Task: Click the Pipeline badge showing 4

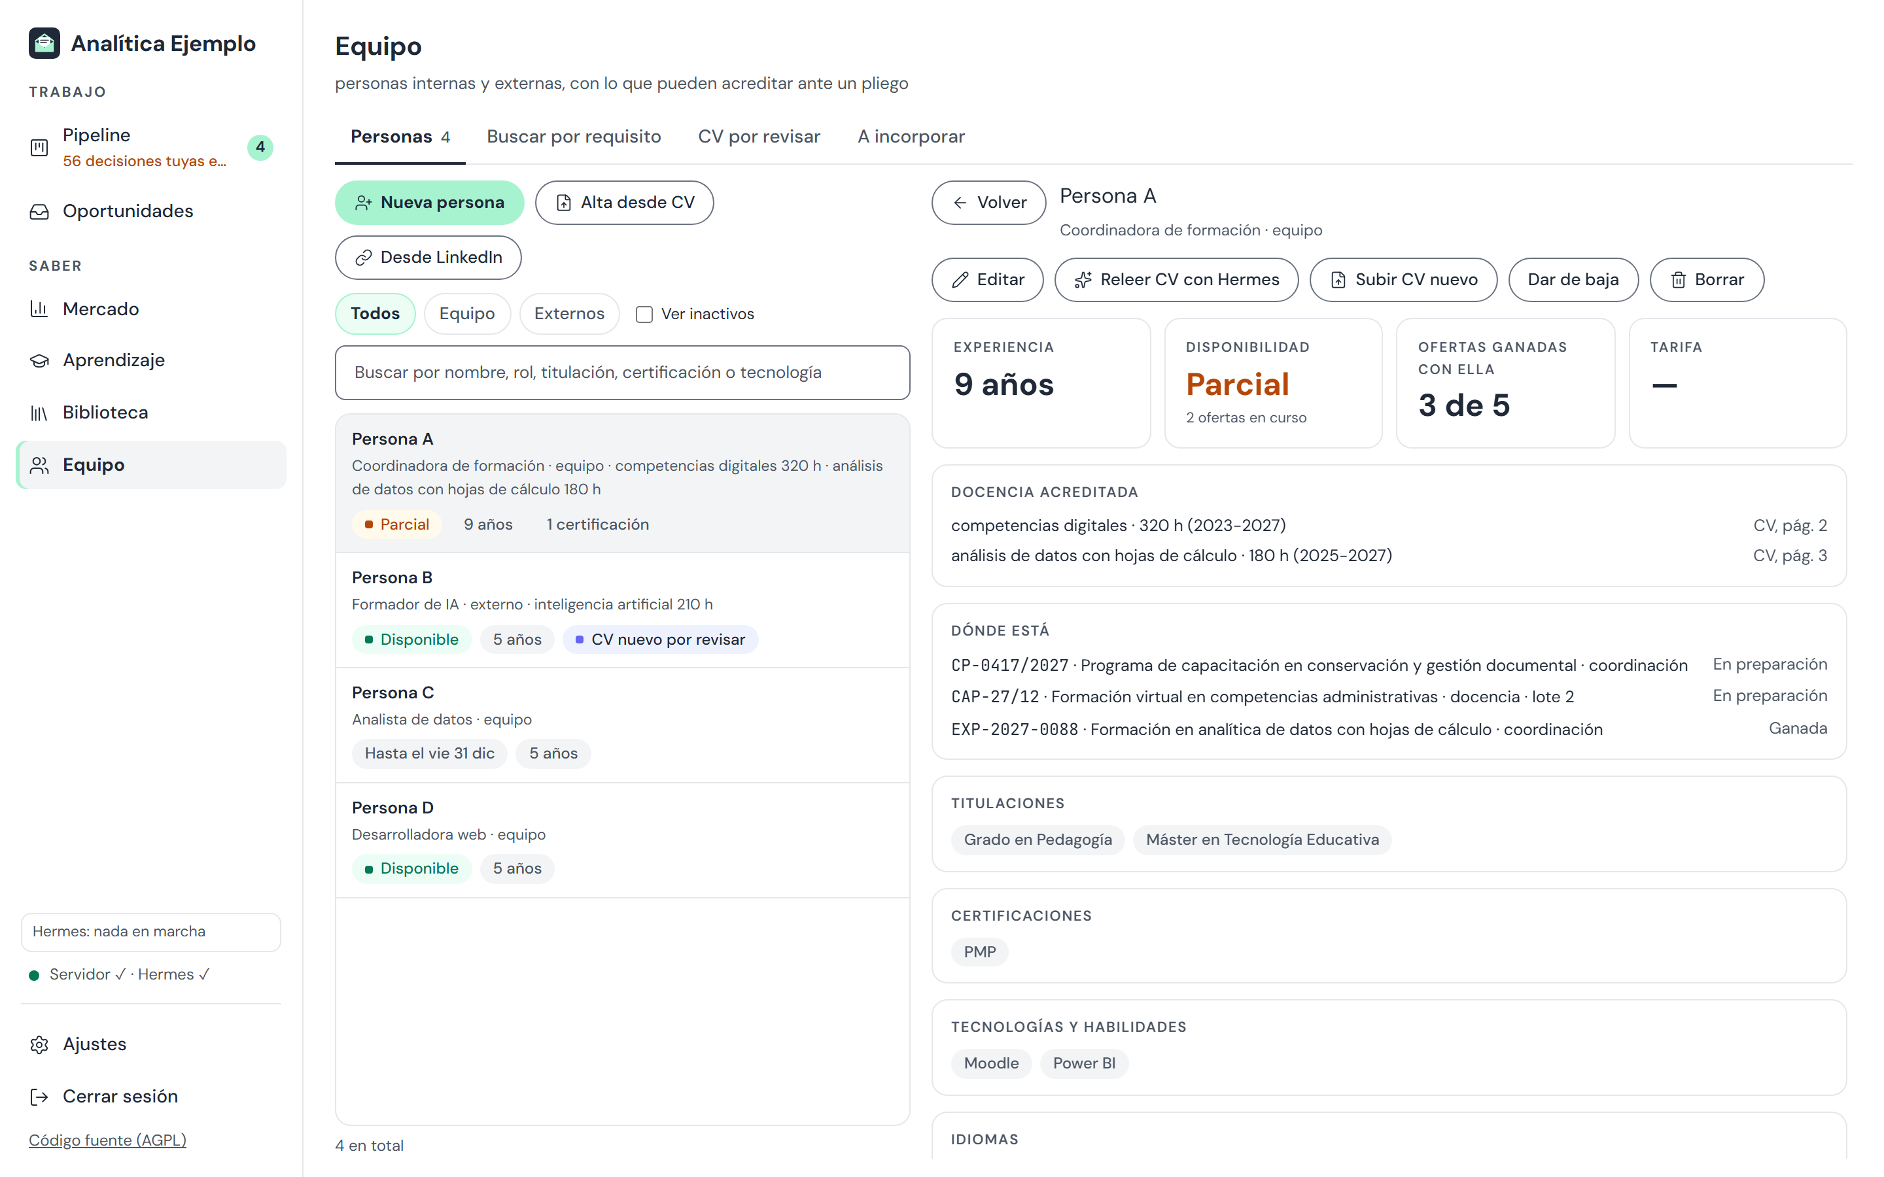Action: coord(260,147)
